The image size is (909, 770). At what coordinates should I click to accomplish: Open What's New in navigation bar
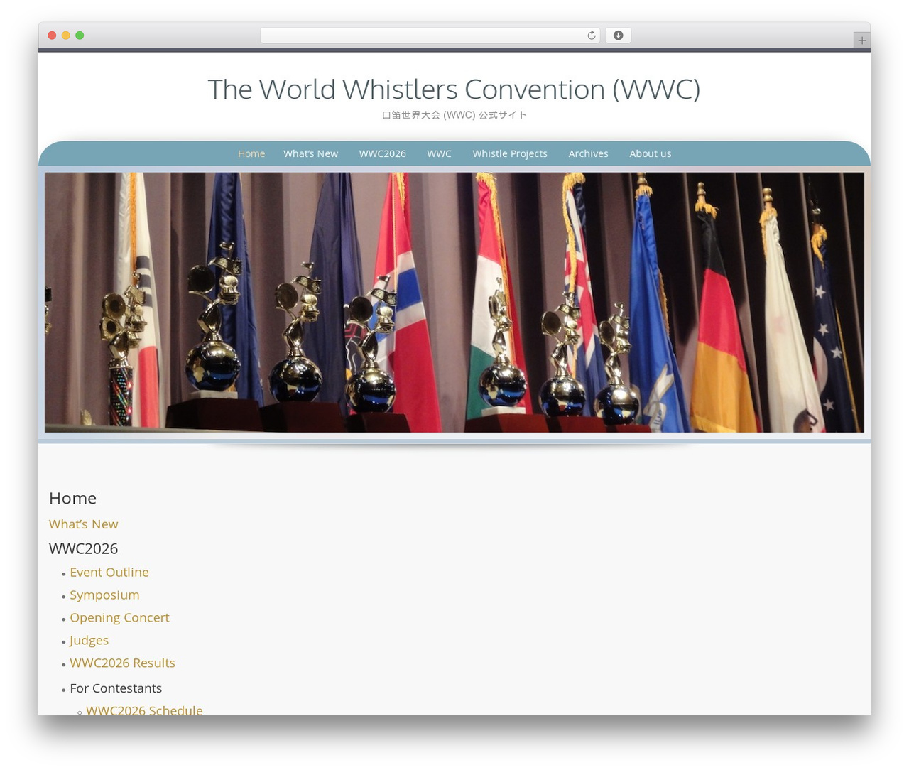tap(310, 153)
